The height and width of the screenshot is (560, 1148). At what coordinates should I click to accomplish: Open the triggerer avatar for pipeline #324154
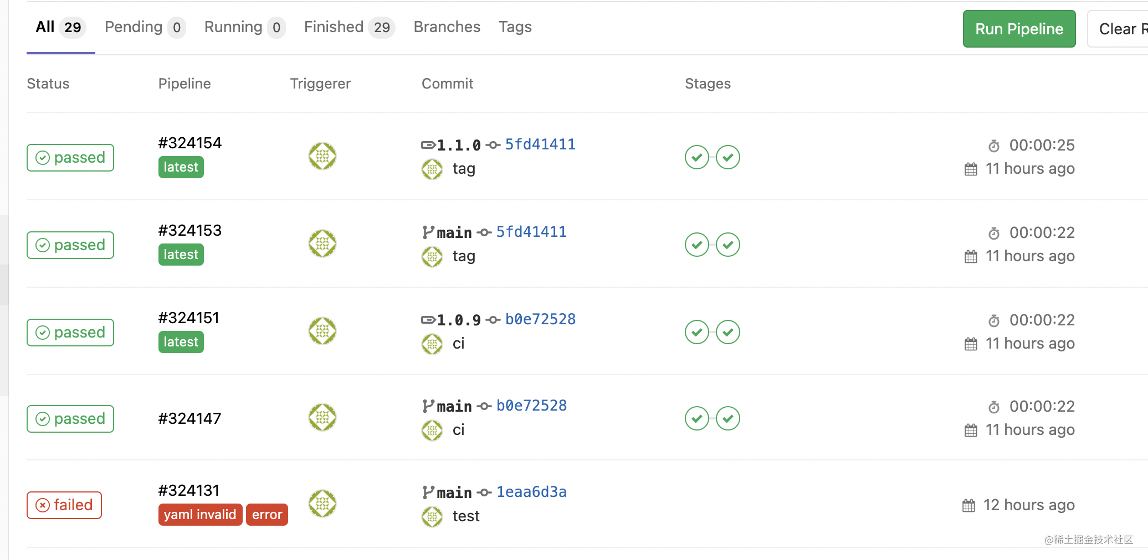click(x=322, y=156)
